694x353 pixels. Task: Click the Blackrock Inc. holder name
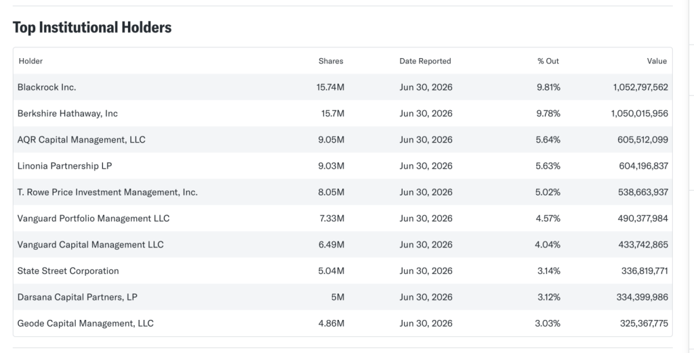coord(47,87)
